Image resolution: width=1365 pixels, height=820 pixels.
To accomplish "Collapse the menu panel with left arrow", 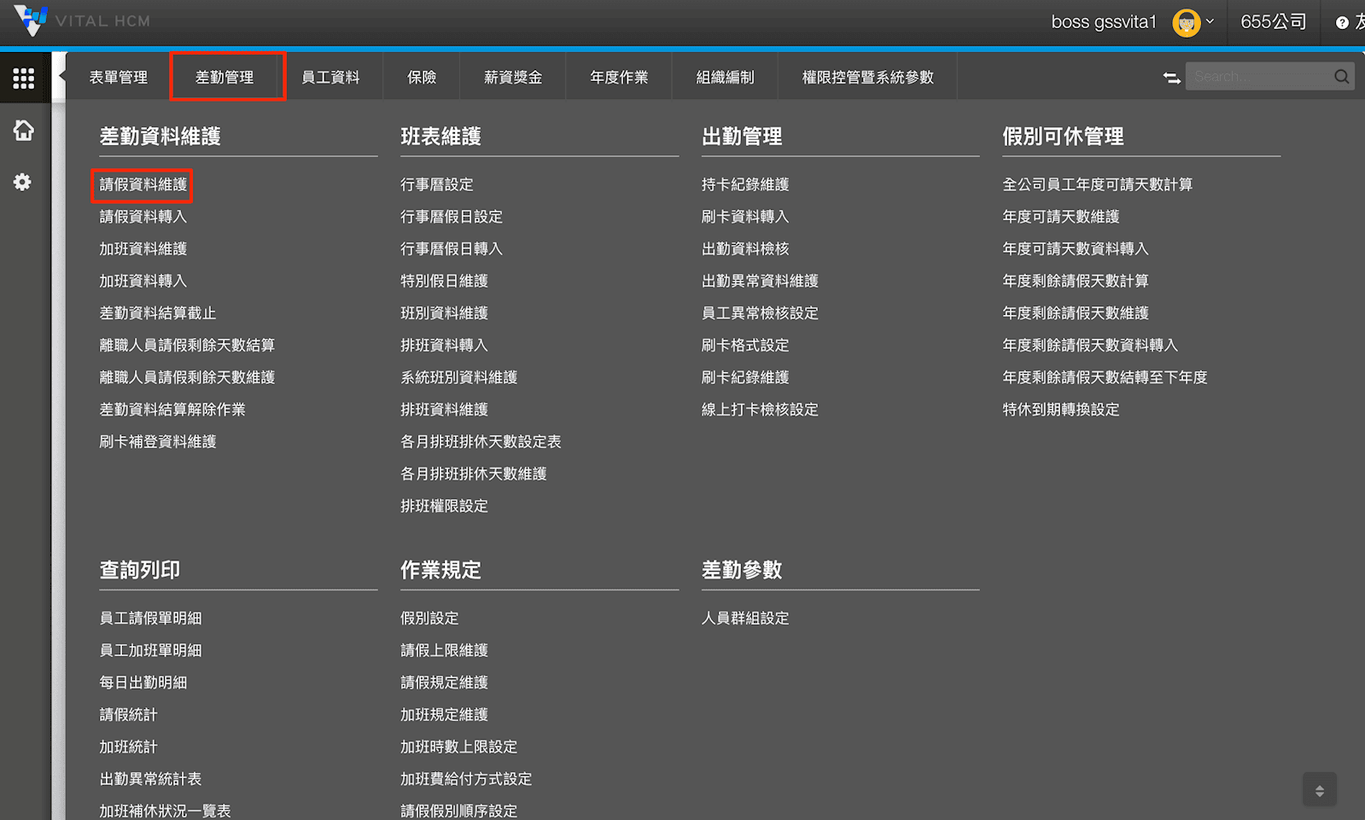I will coord(61,76).
